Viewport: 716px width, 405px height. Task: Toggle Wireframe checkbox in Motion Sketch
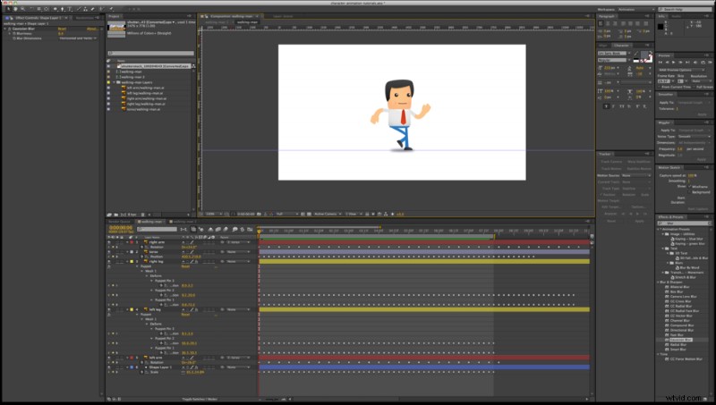pyautogui.click(x=689, y=187)
